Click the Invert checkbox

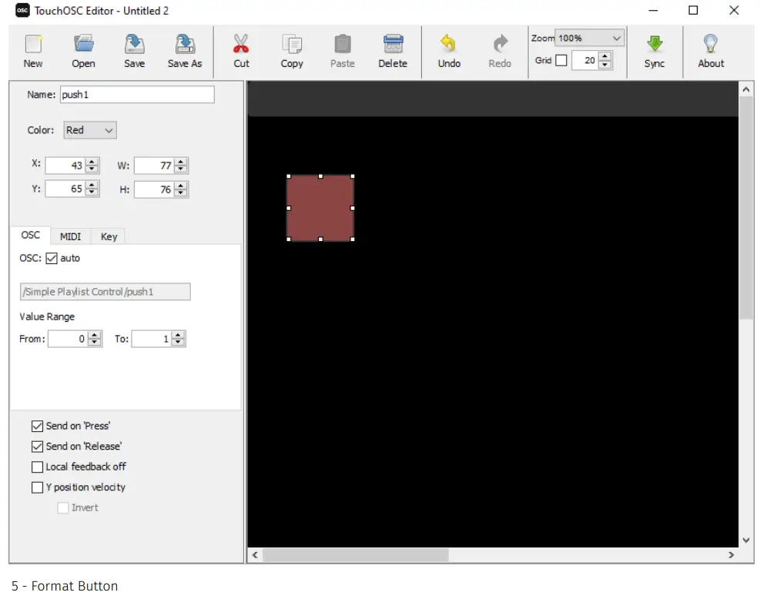coord(63,508)
